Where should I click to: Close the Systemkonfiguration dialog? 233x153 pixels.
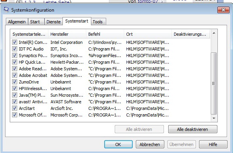pyautogui.click(x=223, y=10)
